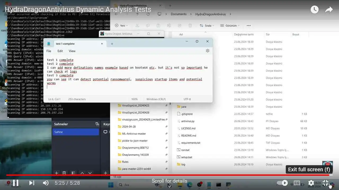Exit full screen mode
Image resolution: width=339 pixels, height=190 pixels.
tap(325, 183)
